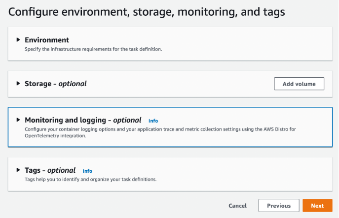Click the Storage - optional heading
Image resolution: width=339 pixels, height=218 pixels.
(x=55, y=84)
